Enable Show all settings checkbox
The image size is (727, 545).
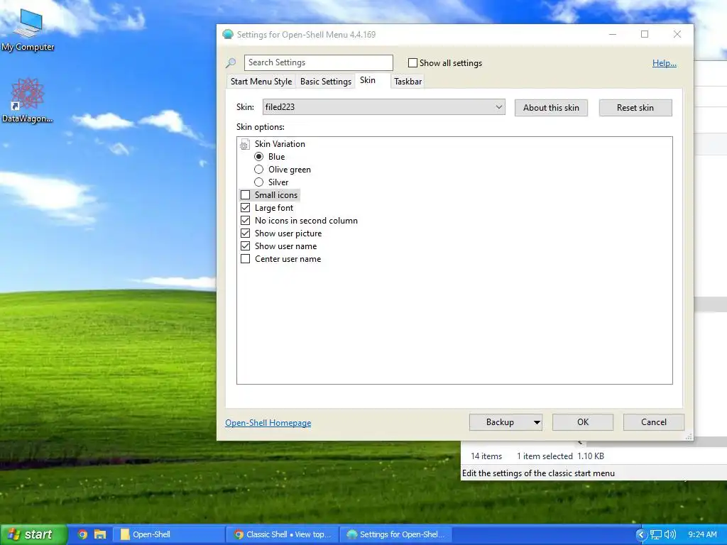pyautogui.click(x=412, y=63)
